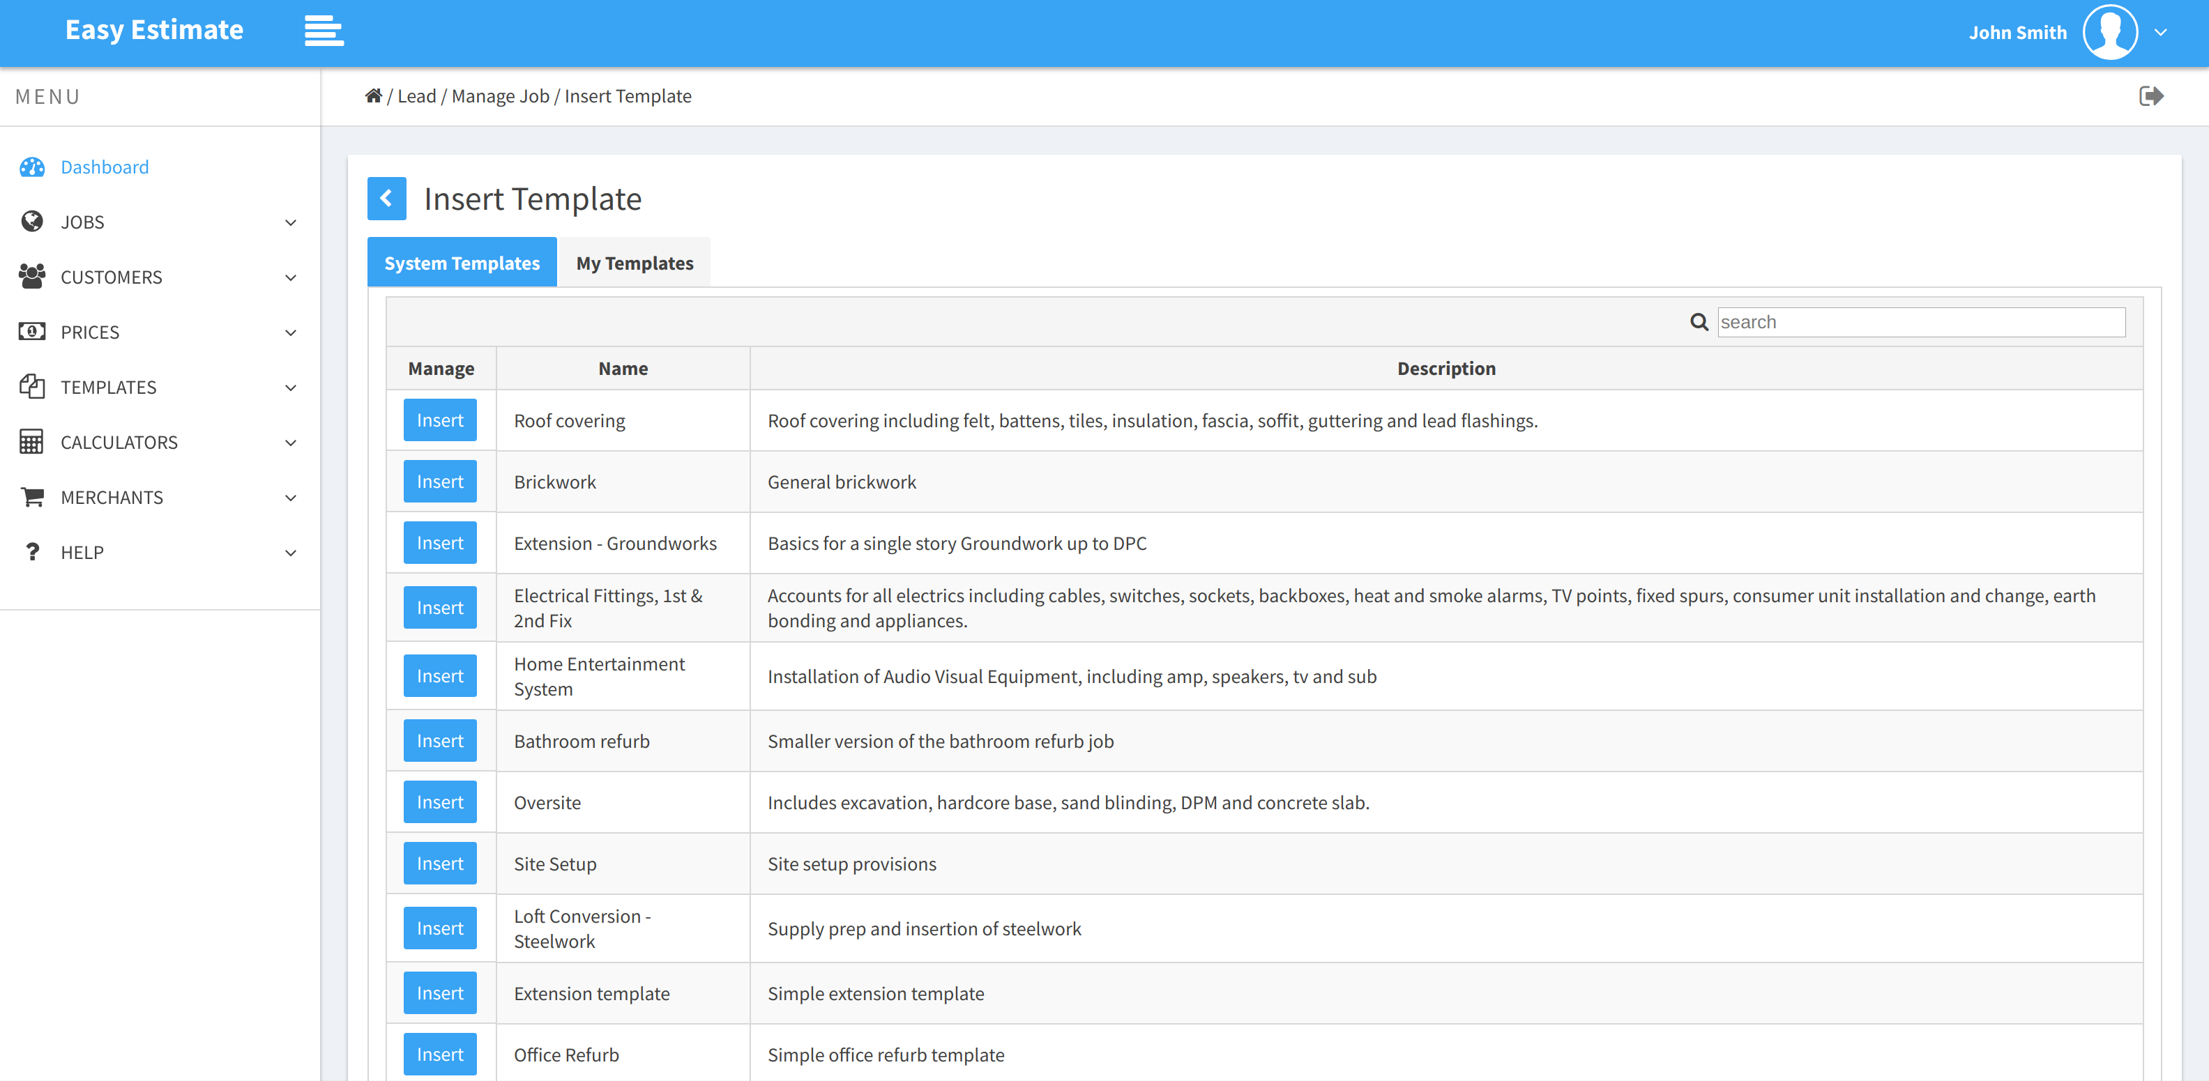Click the Prices money icon
Screen dimensions: 2209x1081
coord(32,332)
